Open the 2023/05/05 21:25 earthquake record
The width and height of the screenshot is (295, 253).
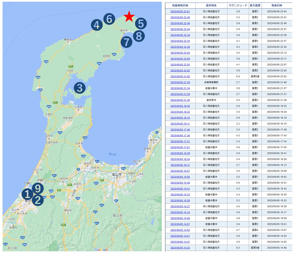coord(180,100)
